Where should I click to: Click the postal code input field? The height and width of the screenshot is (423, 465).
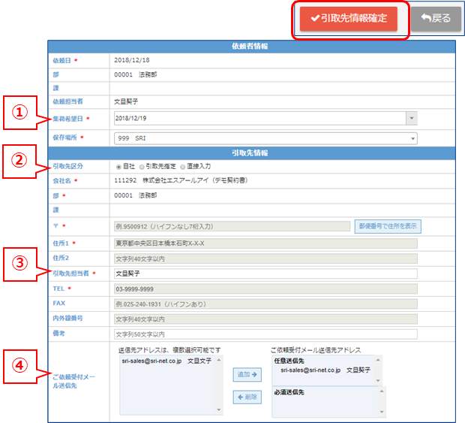231,226
